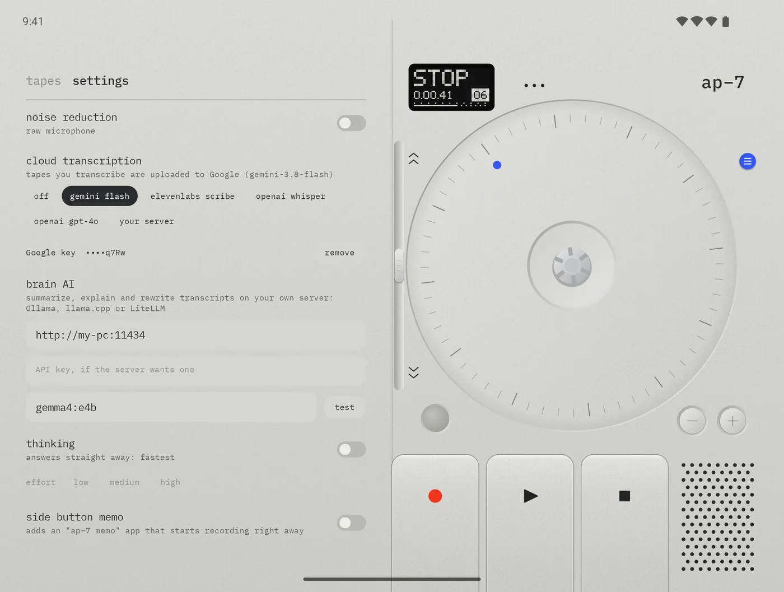
Task: Start recording with the red record button
Action: pyautogui.click(x=435, y=496)
